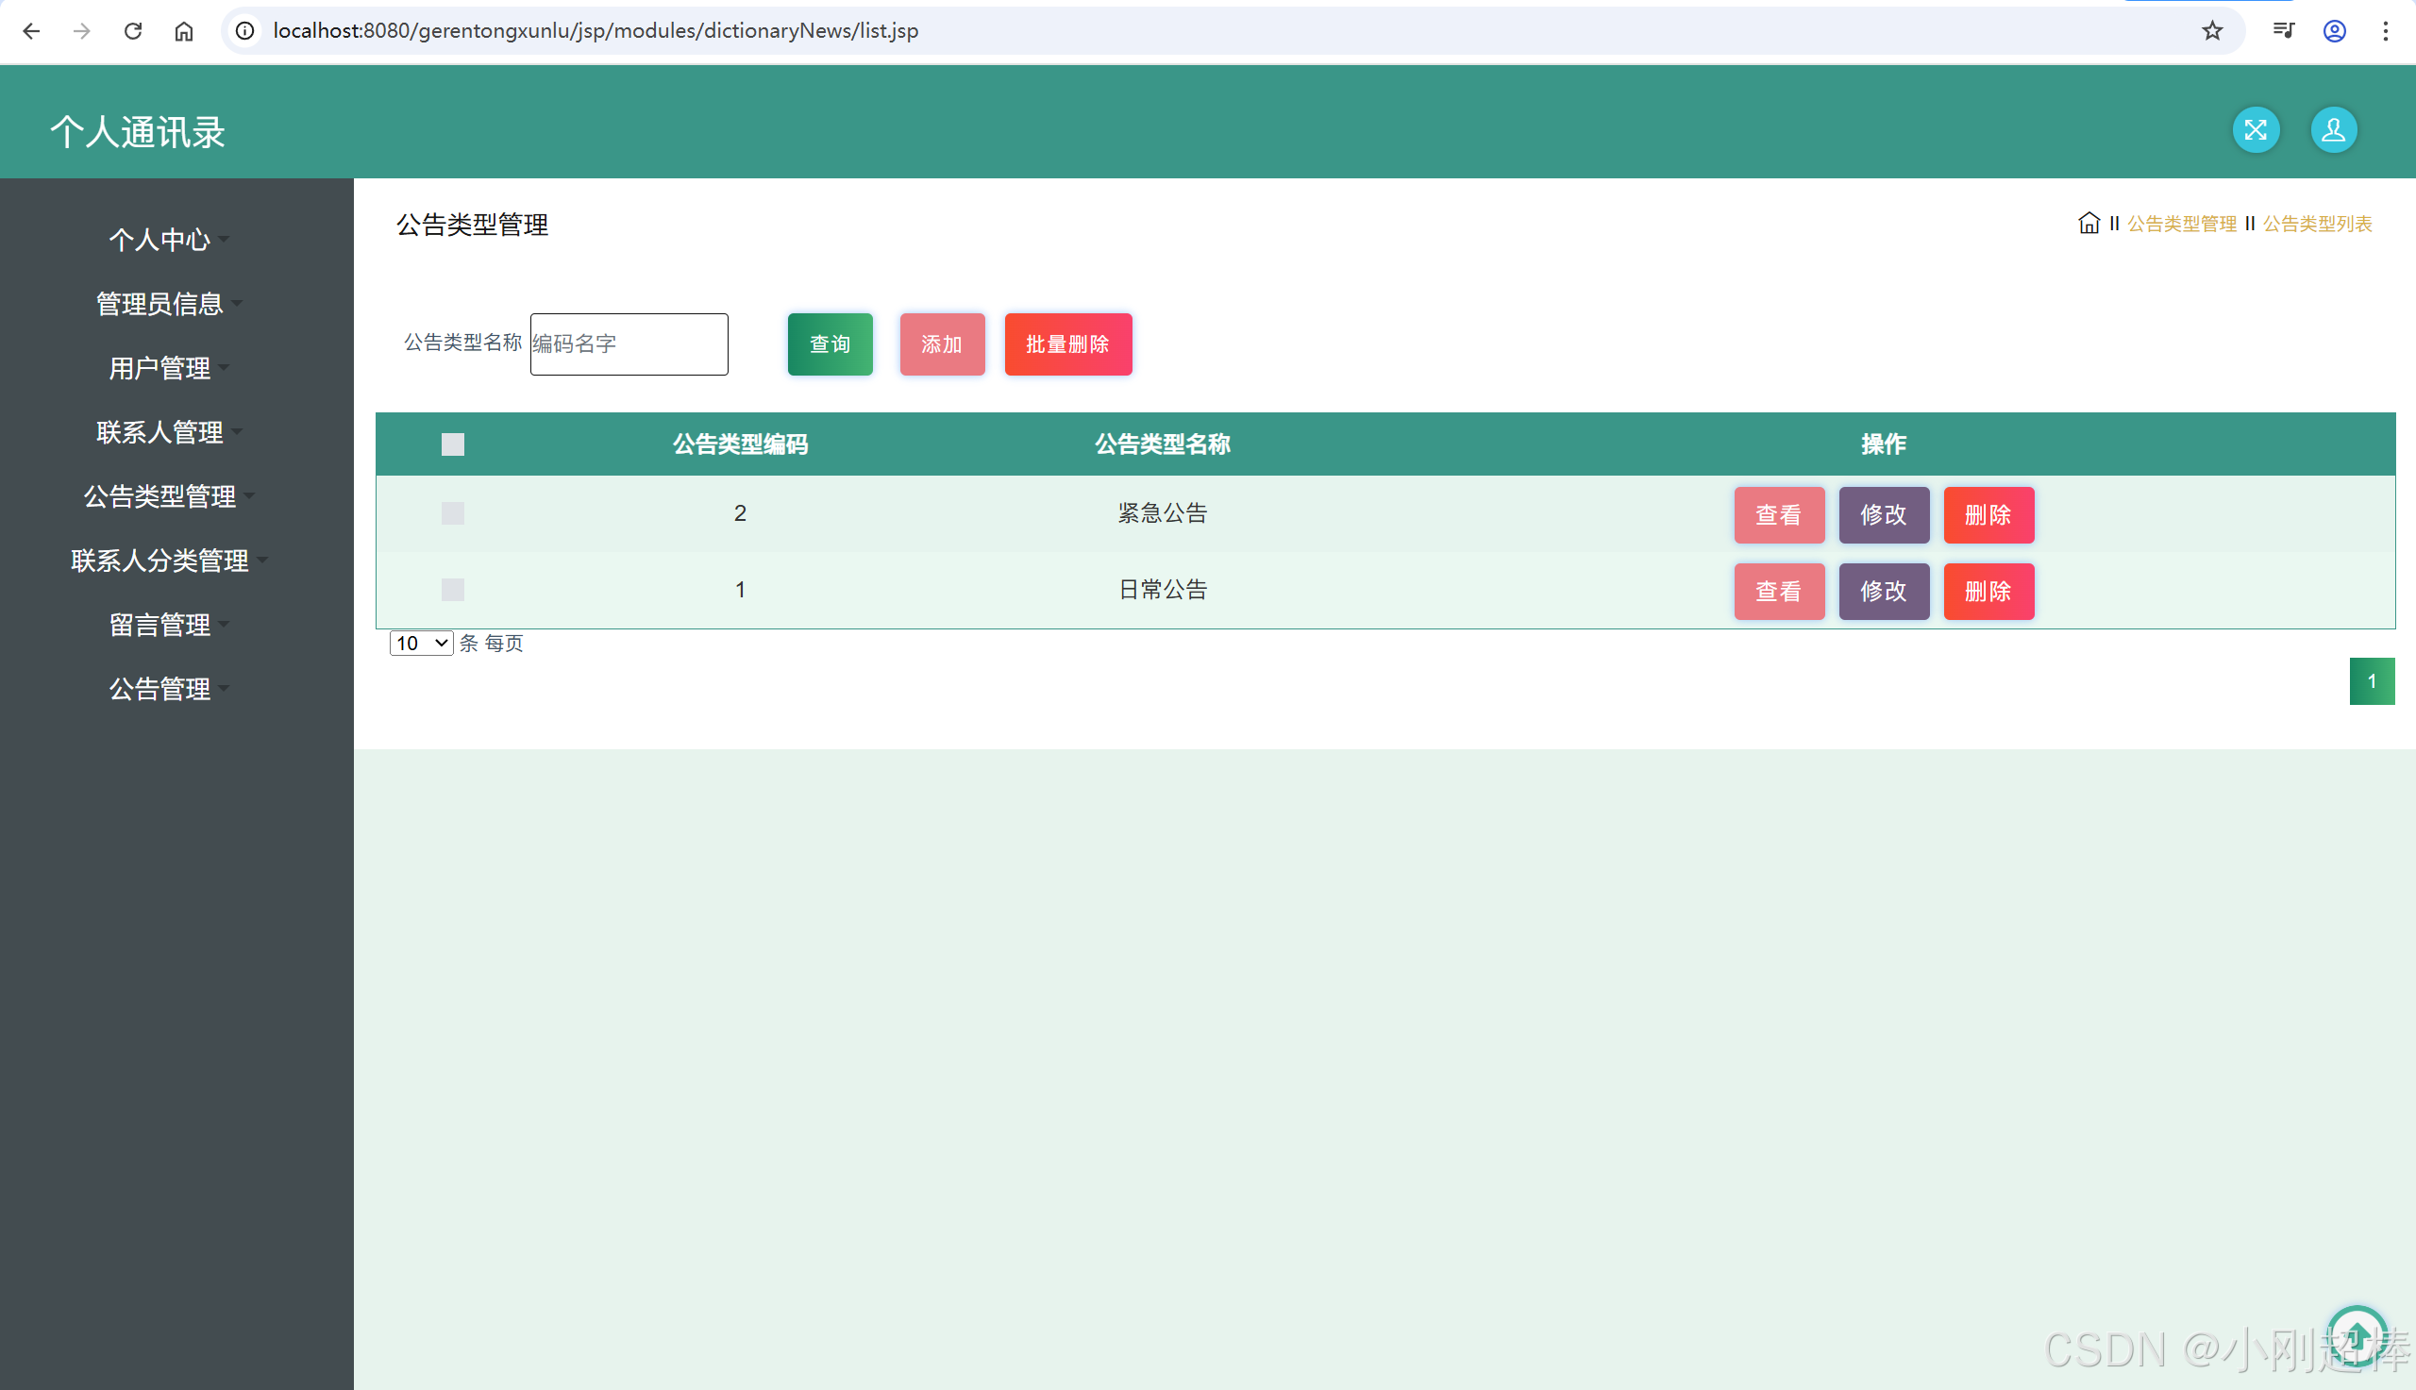Click the scroll-to-top arrow icon
This screenshot has width=2416, height=1390.
pyautogui.click(x=2357, y=1333)
